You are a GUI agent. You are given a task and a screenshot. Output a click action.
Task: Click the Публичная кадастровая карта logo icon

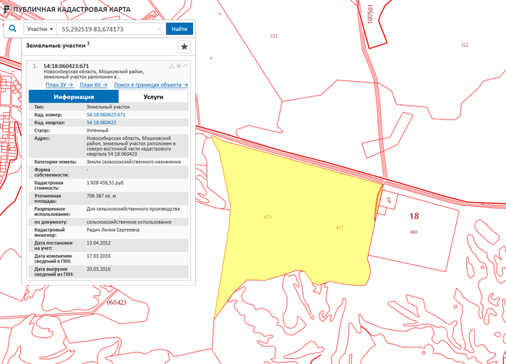(6, 10)
